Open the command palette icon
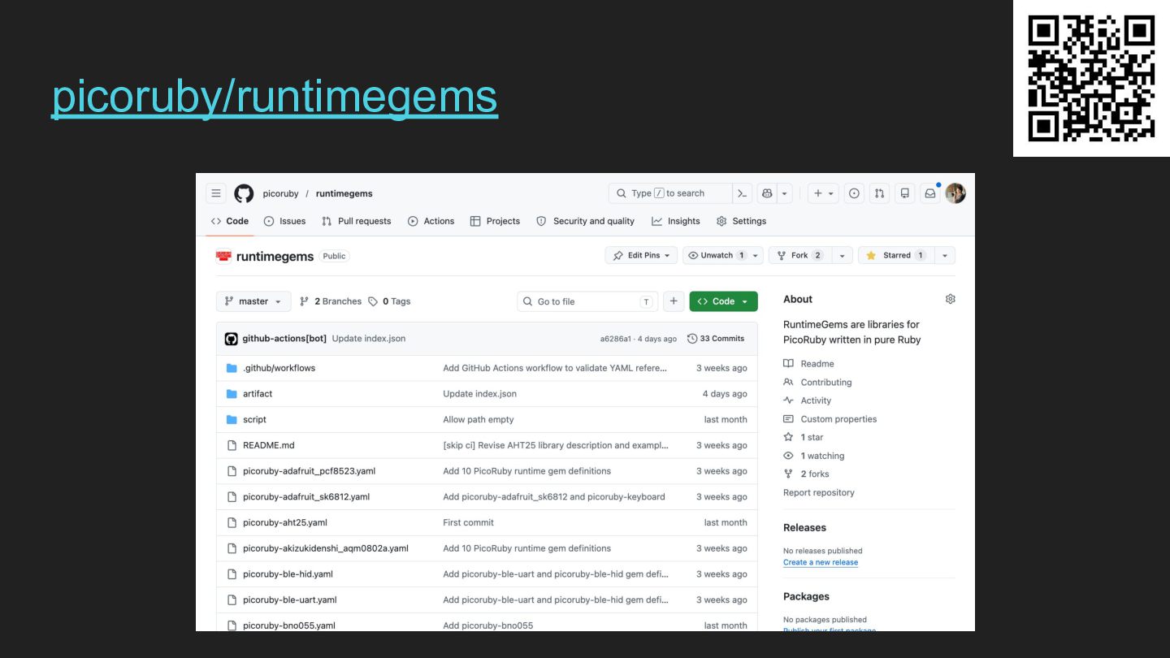This screenshot has height=658, width=1170. [x=742, y=193]
